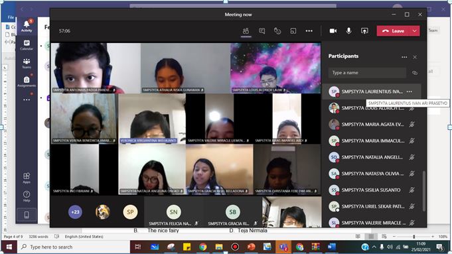452x254 pixels.
Task: Toggle the camera on or off
Action: click(x=333, y=31)
